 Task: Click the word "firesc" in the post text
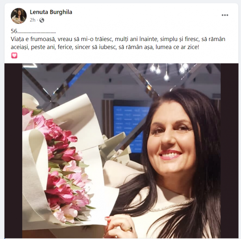coord(192,39)
